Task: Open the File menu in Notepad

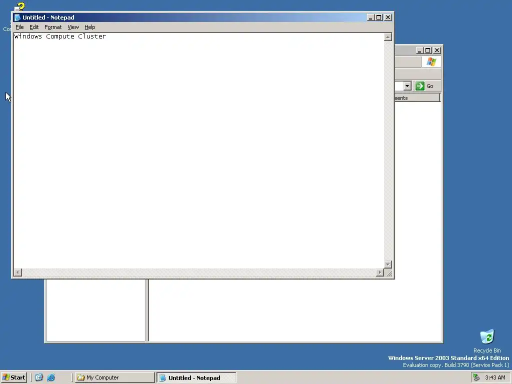Action: pos(19,27)
